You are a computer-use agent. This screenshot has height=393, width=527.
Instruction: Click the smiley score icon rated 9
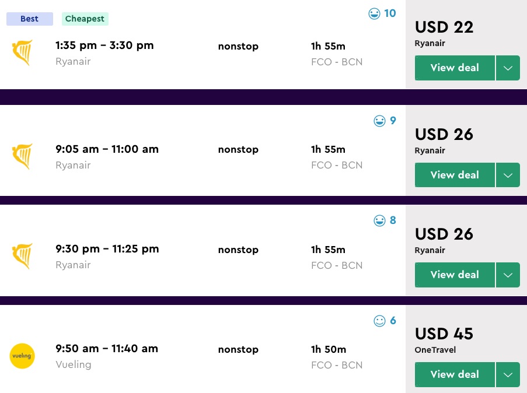[x=379, y=121]
